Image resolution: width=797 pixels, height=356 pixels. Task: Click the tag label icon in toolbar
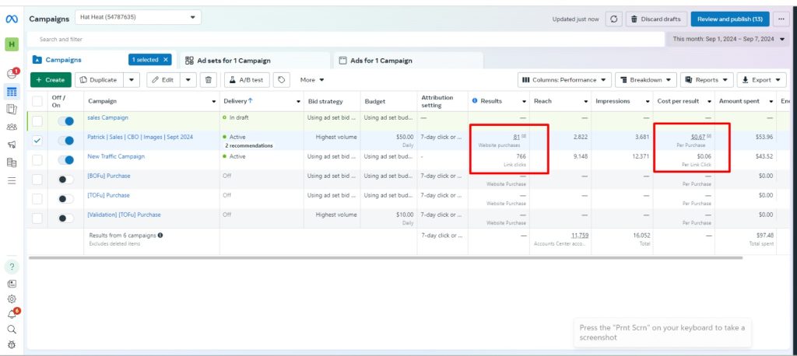(282, 80)
